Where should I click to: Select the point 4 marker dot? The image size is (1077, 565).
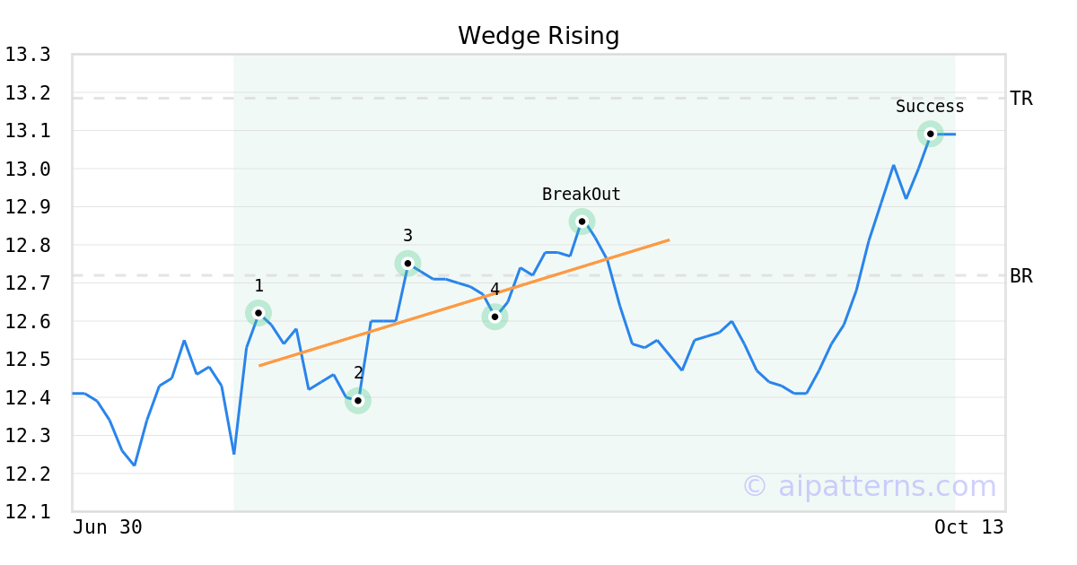click(x=495, y=317)
